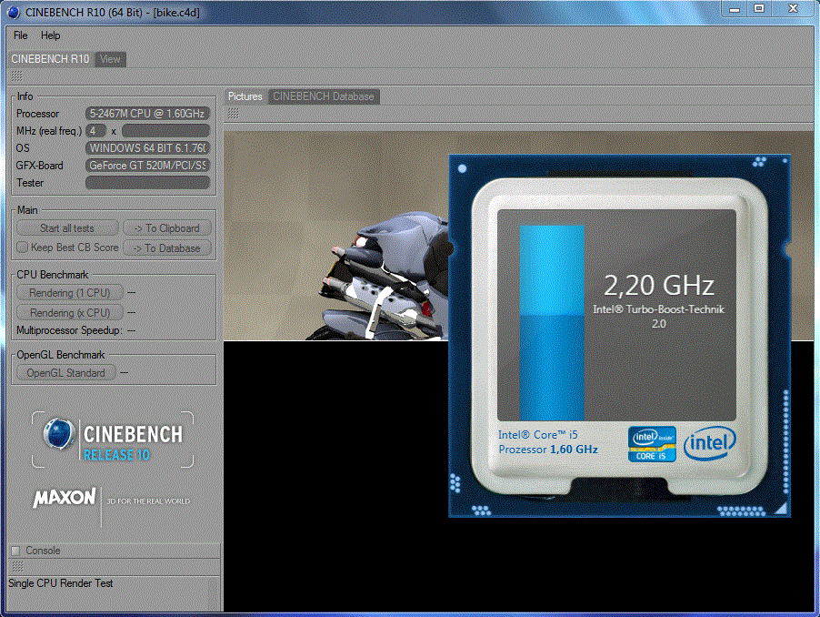Enable Keep Best CB Score checkbox
The width and height of the screenshot is (820, 617).
pos(22,247)
